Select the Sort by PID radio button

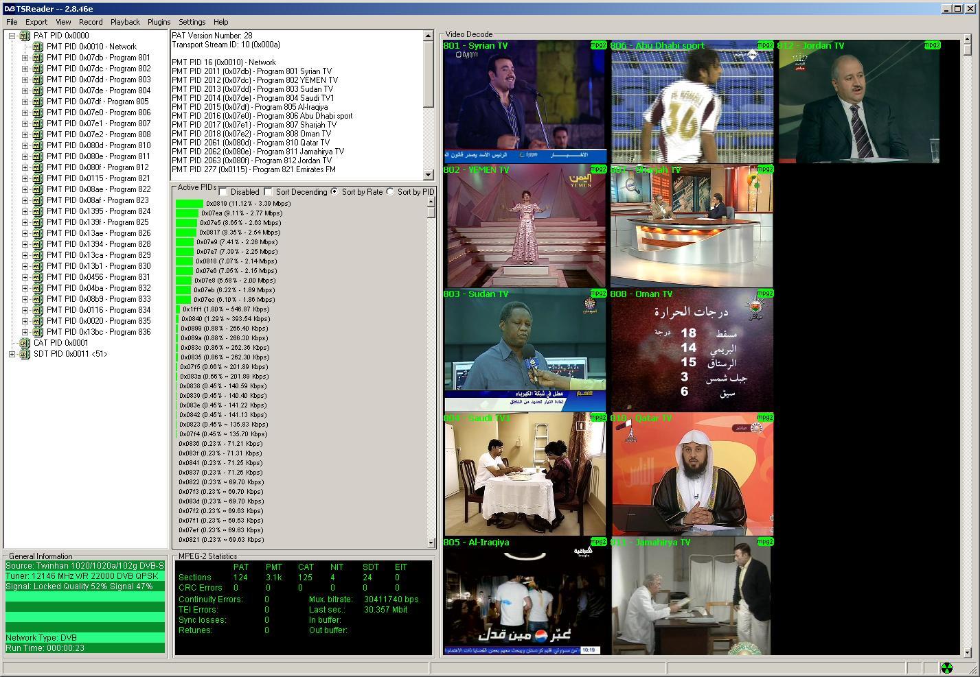pos(390,192)
